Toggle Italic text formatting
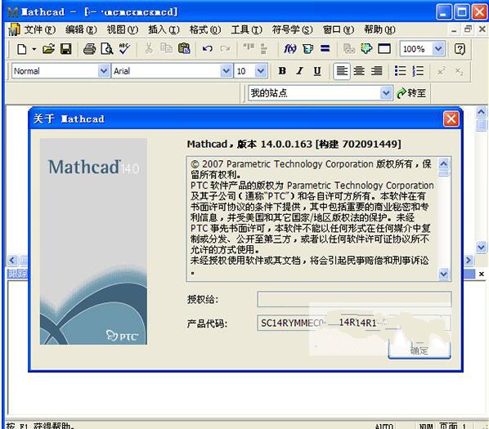 click(300, 71)
